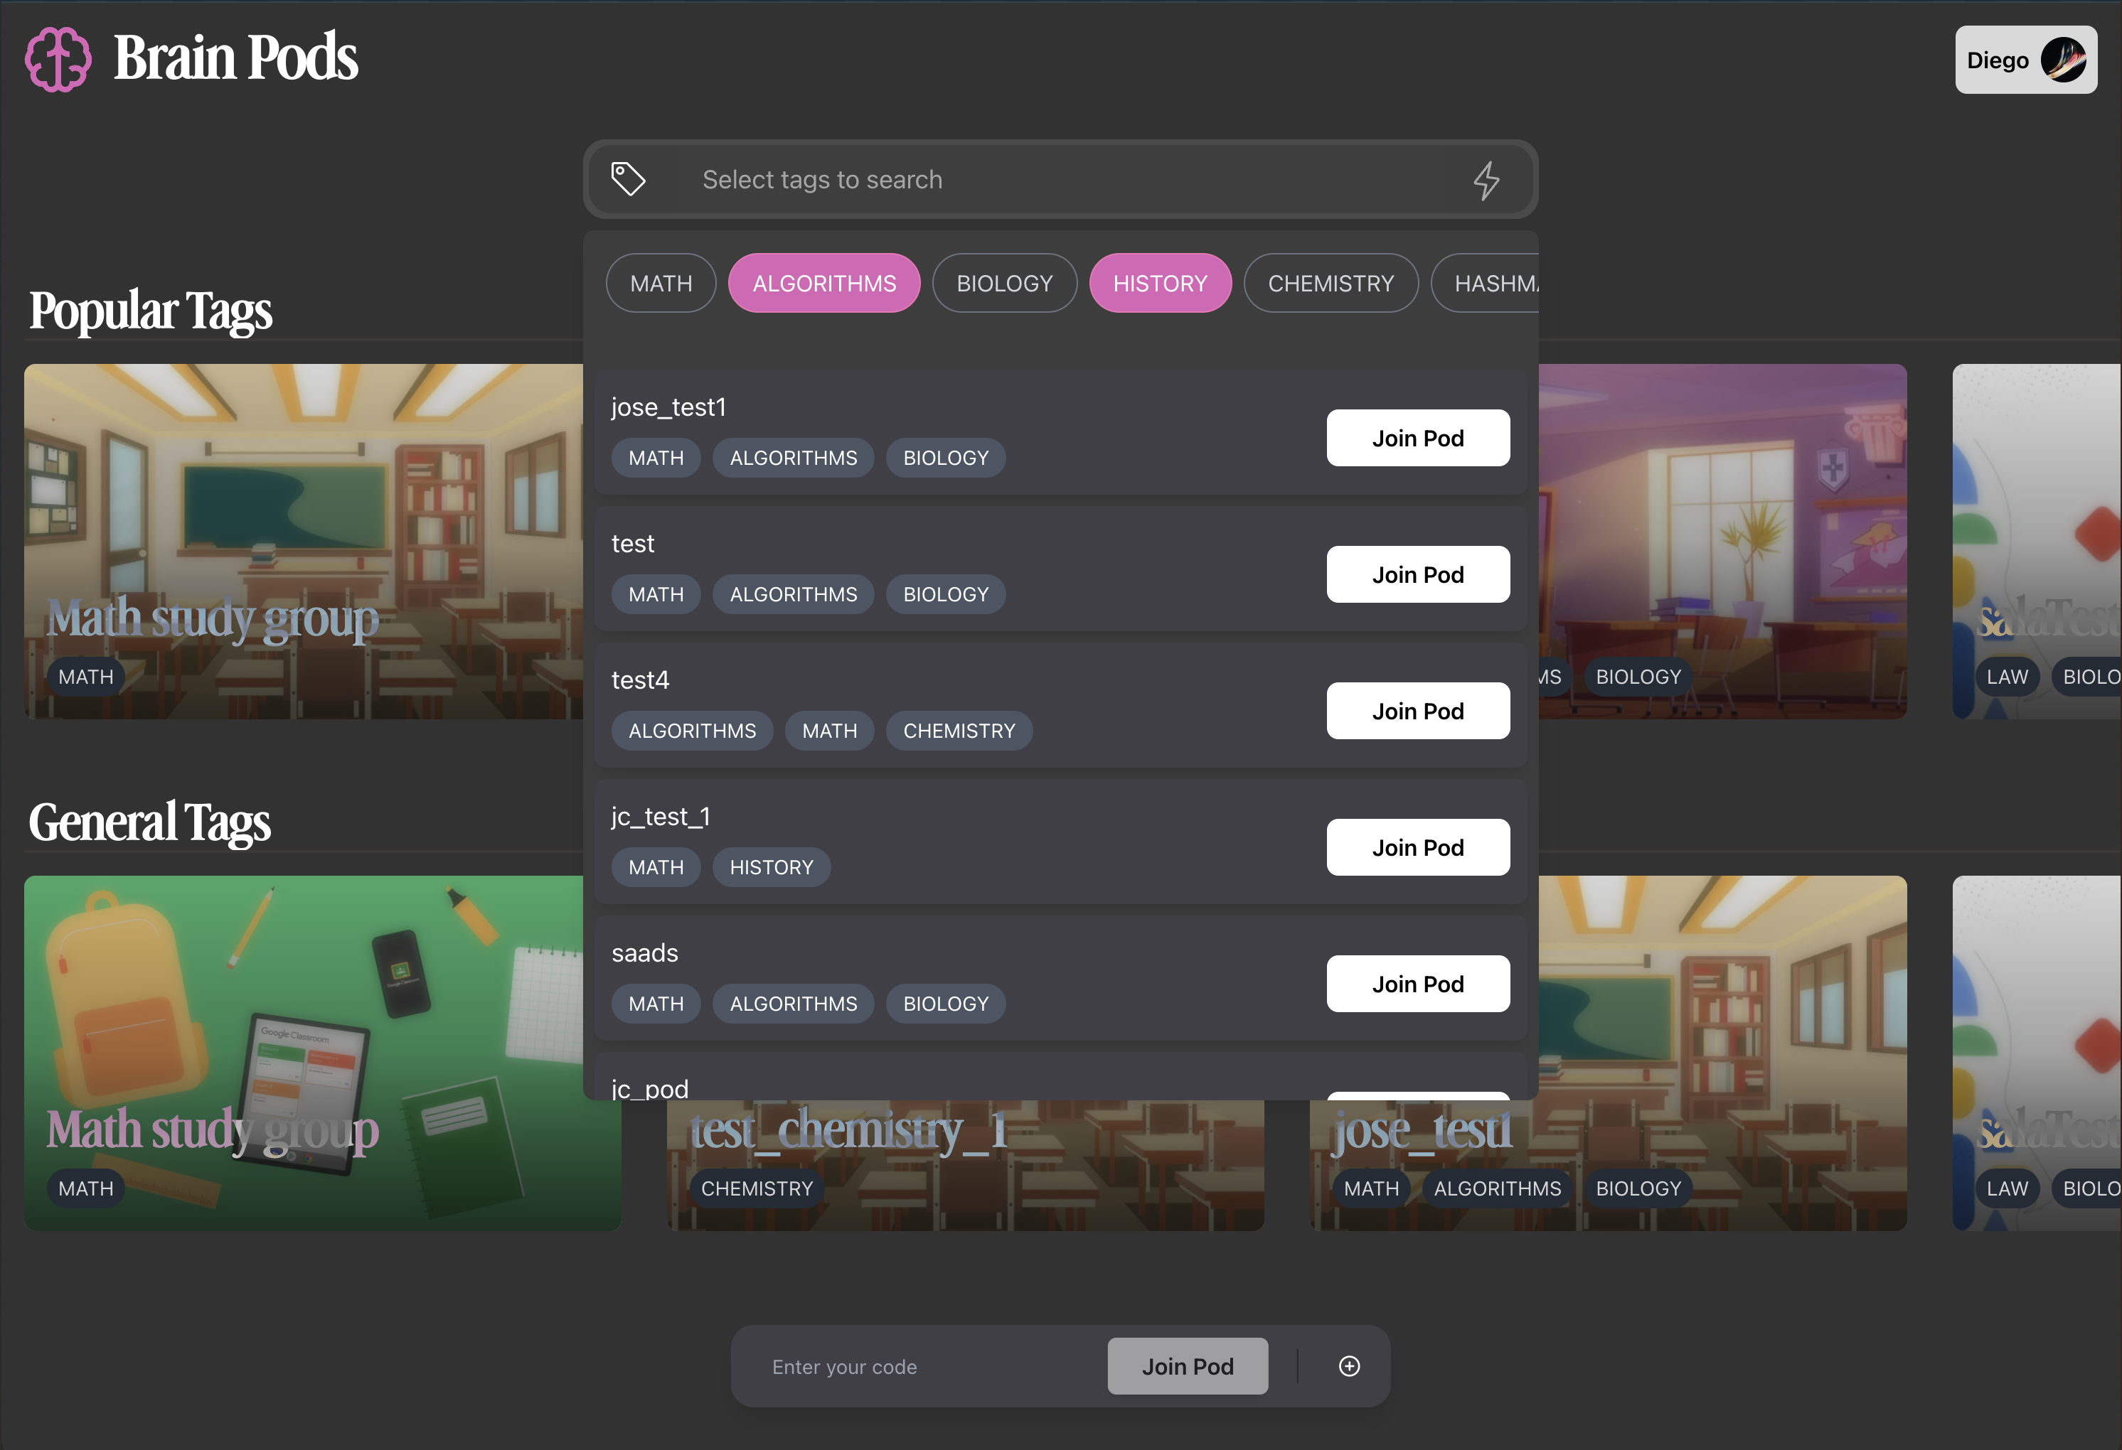Join the test4 pod
The width and height of the screenshot is (2122, 1450).
[1417, 711]
